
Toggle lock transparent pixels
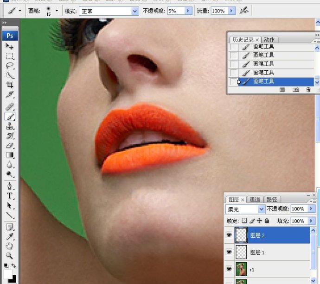[x=244, y=221]
